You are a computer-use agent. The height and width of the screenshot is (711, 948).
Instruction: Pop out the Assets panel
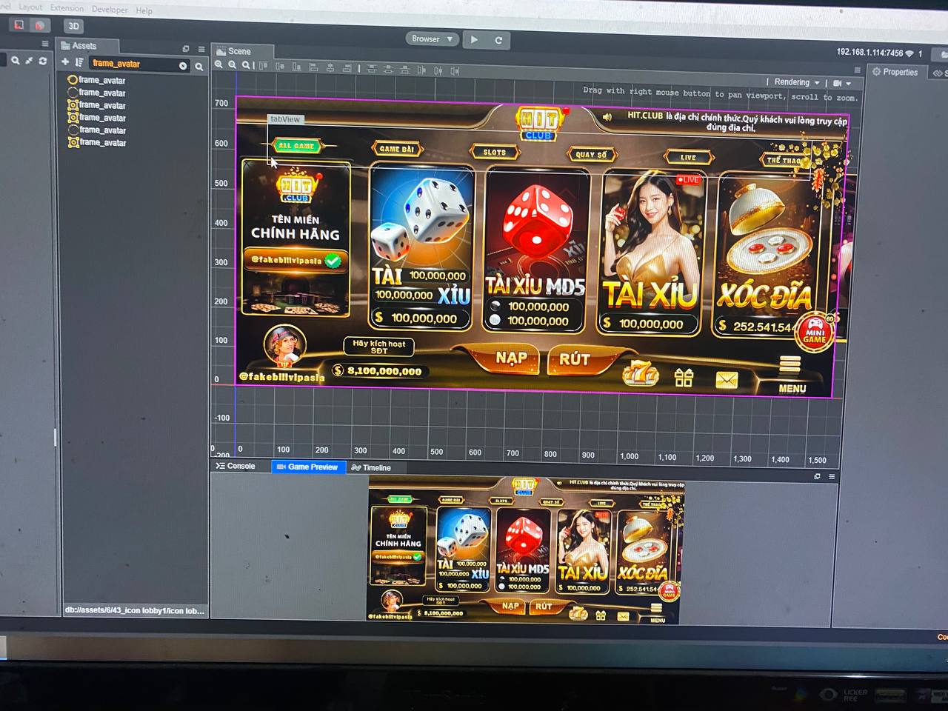pos(186,49)
